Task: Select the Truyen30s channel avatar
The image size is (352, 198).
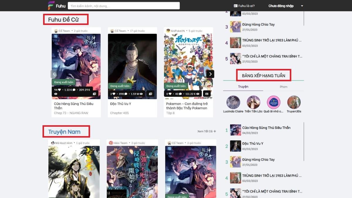Action: [x=294, y=102]
